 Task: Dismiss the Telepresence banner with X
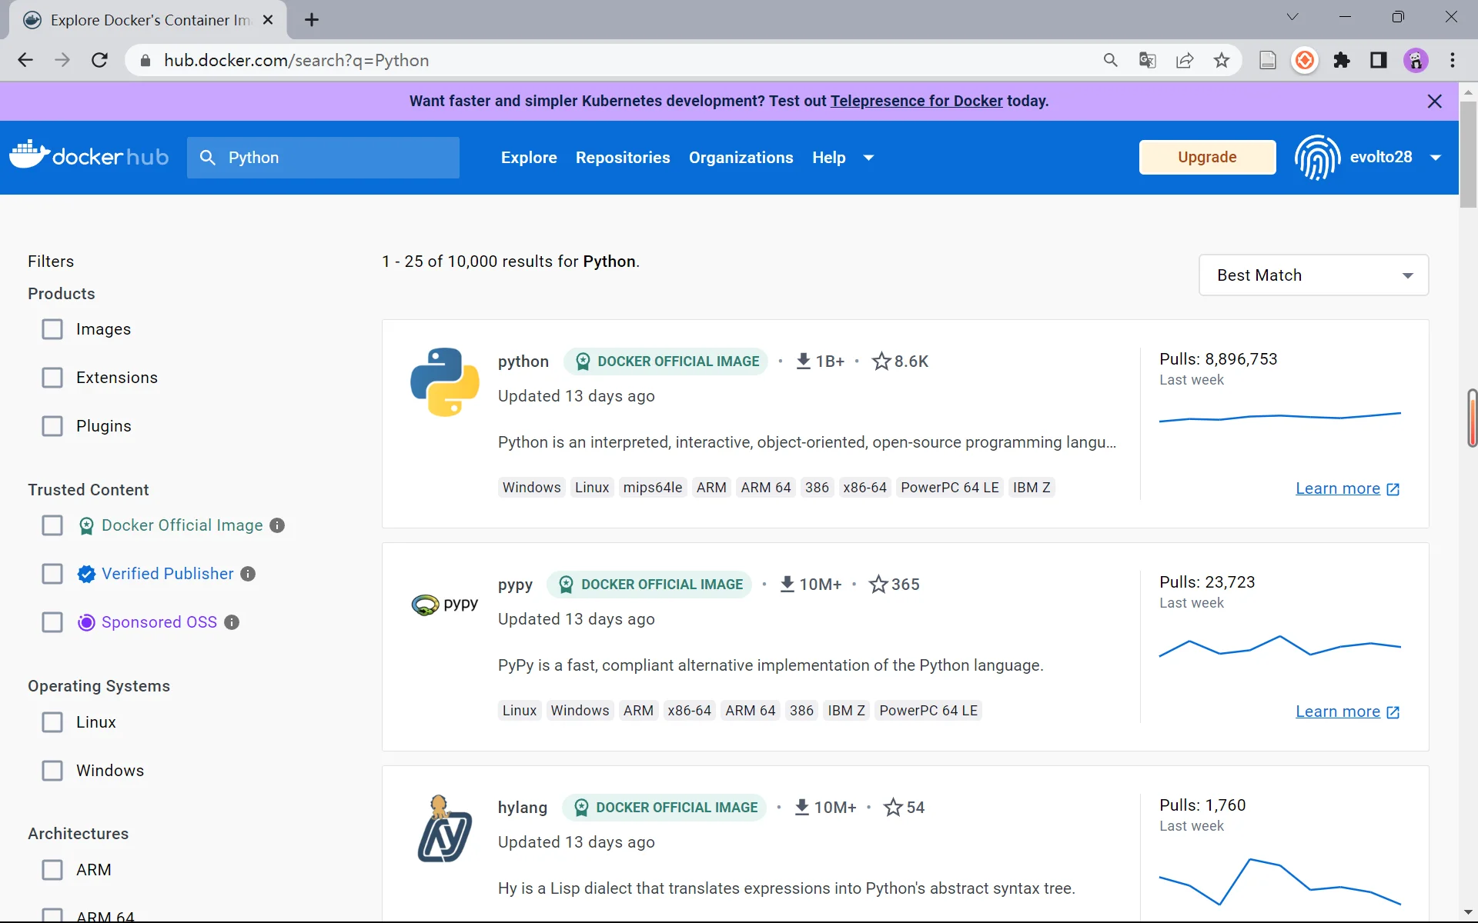click(1434, 102)
